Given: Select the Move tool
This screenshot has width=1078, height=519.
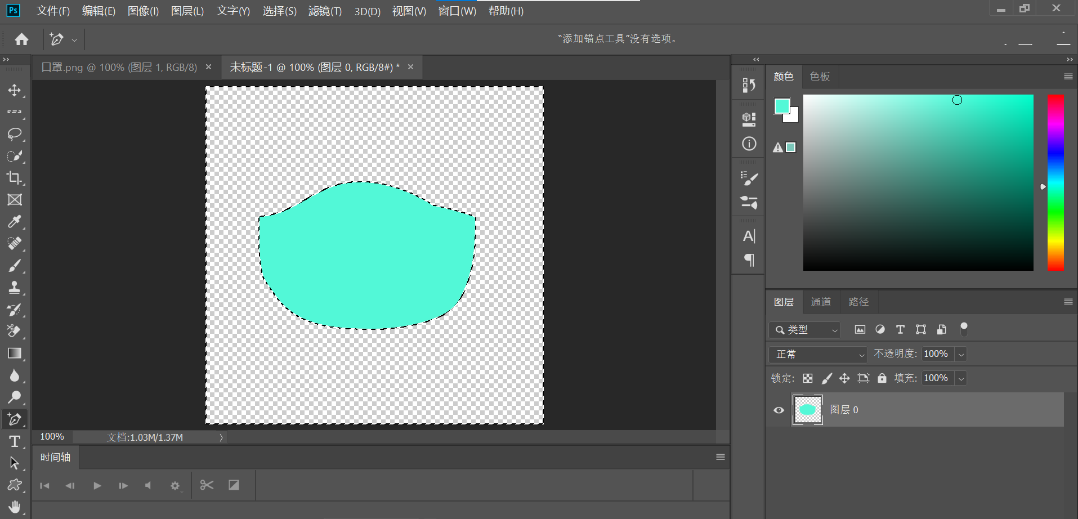Looking at the screenshot, I should 15,90.
